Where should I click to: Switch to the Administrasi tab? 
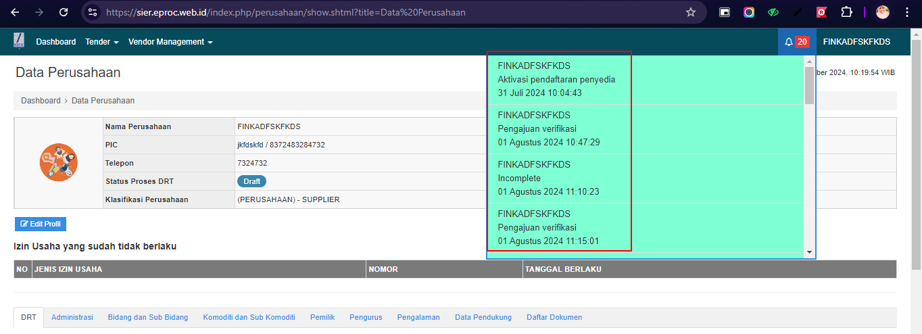click(x=72, y=317)
